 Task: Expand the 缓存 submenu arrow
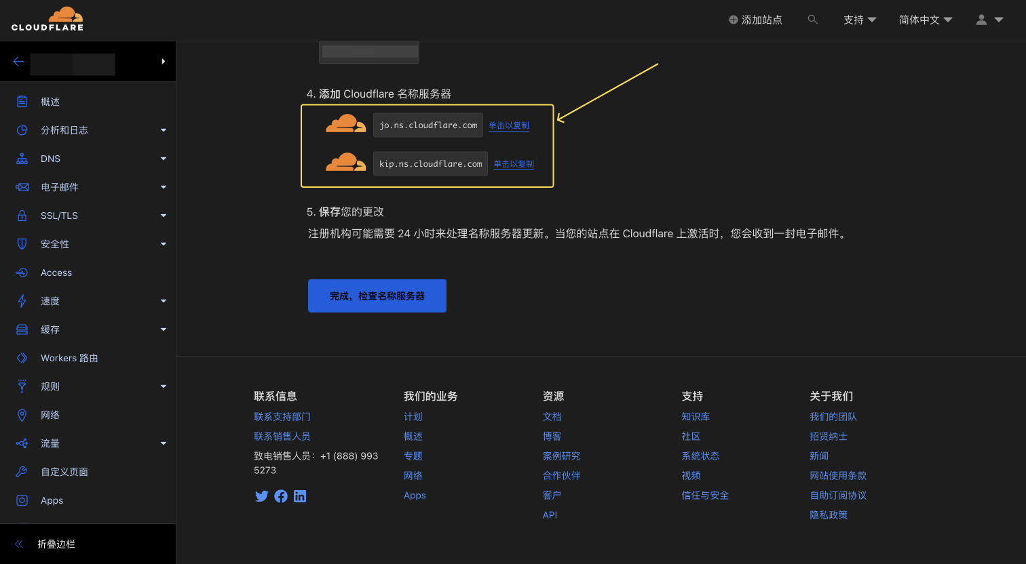pos(164,329)
